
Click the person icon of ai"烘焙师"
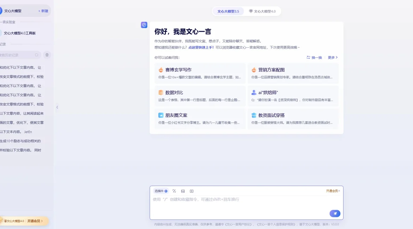254,93
